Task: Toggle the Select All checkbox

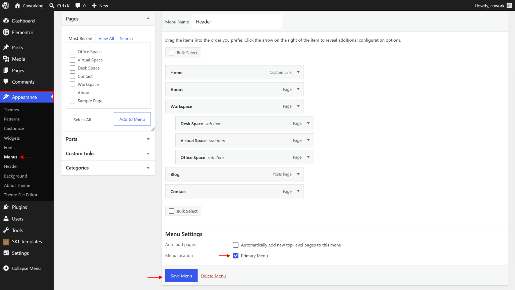Action: pyautogui.click(x=68, y=119)
